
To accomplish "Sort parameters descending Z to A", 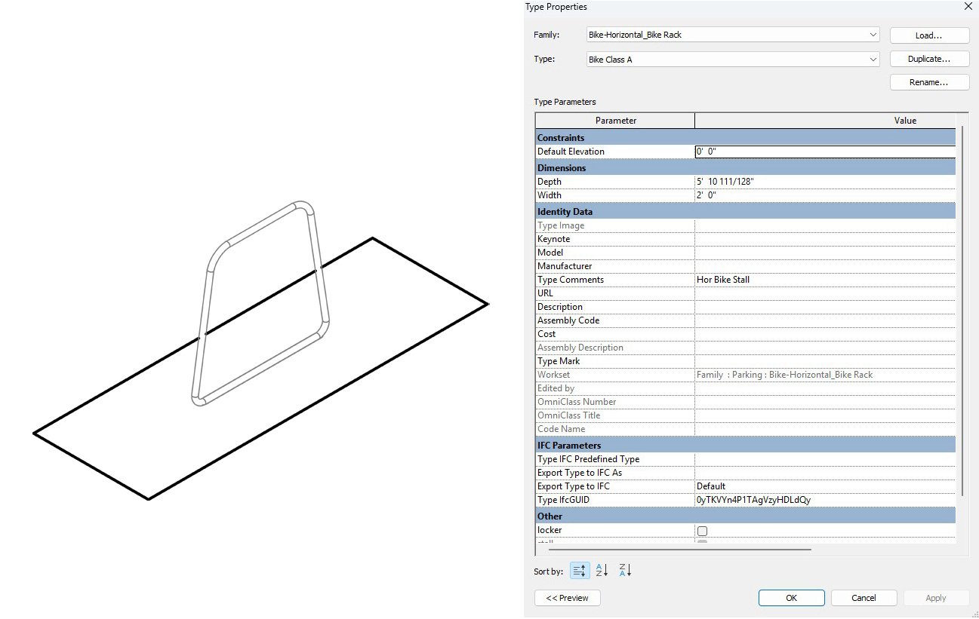I will (x=625, y=571).
